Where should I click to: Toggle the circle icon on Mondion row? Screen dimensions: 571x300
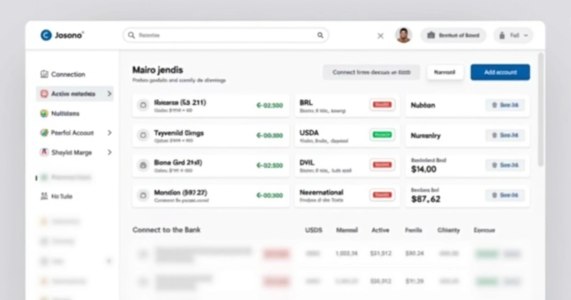(x=143, y=195)
